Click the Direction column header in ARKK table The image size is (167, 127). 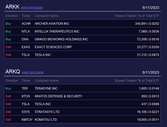(12, 16)
